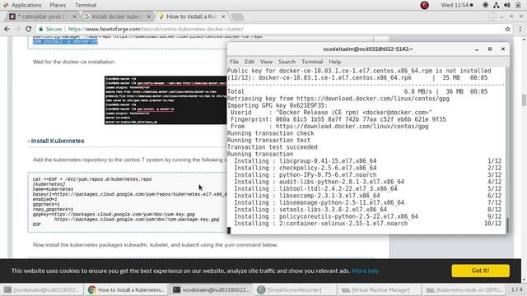Select the active ncodeitadm terminal taskbar item
This screenshot has width=527, height=296.
pos(211,289)
